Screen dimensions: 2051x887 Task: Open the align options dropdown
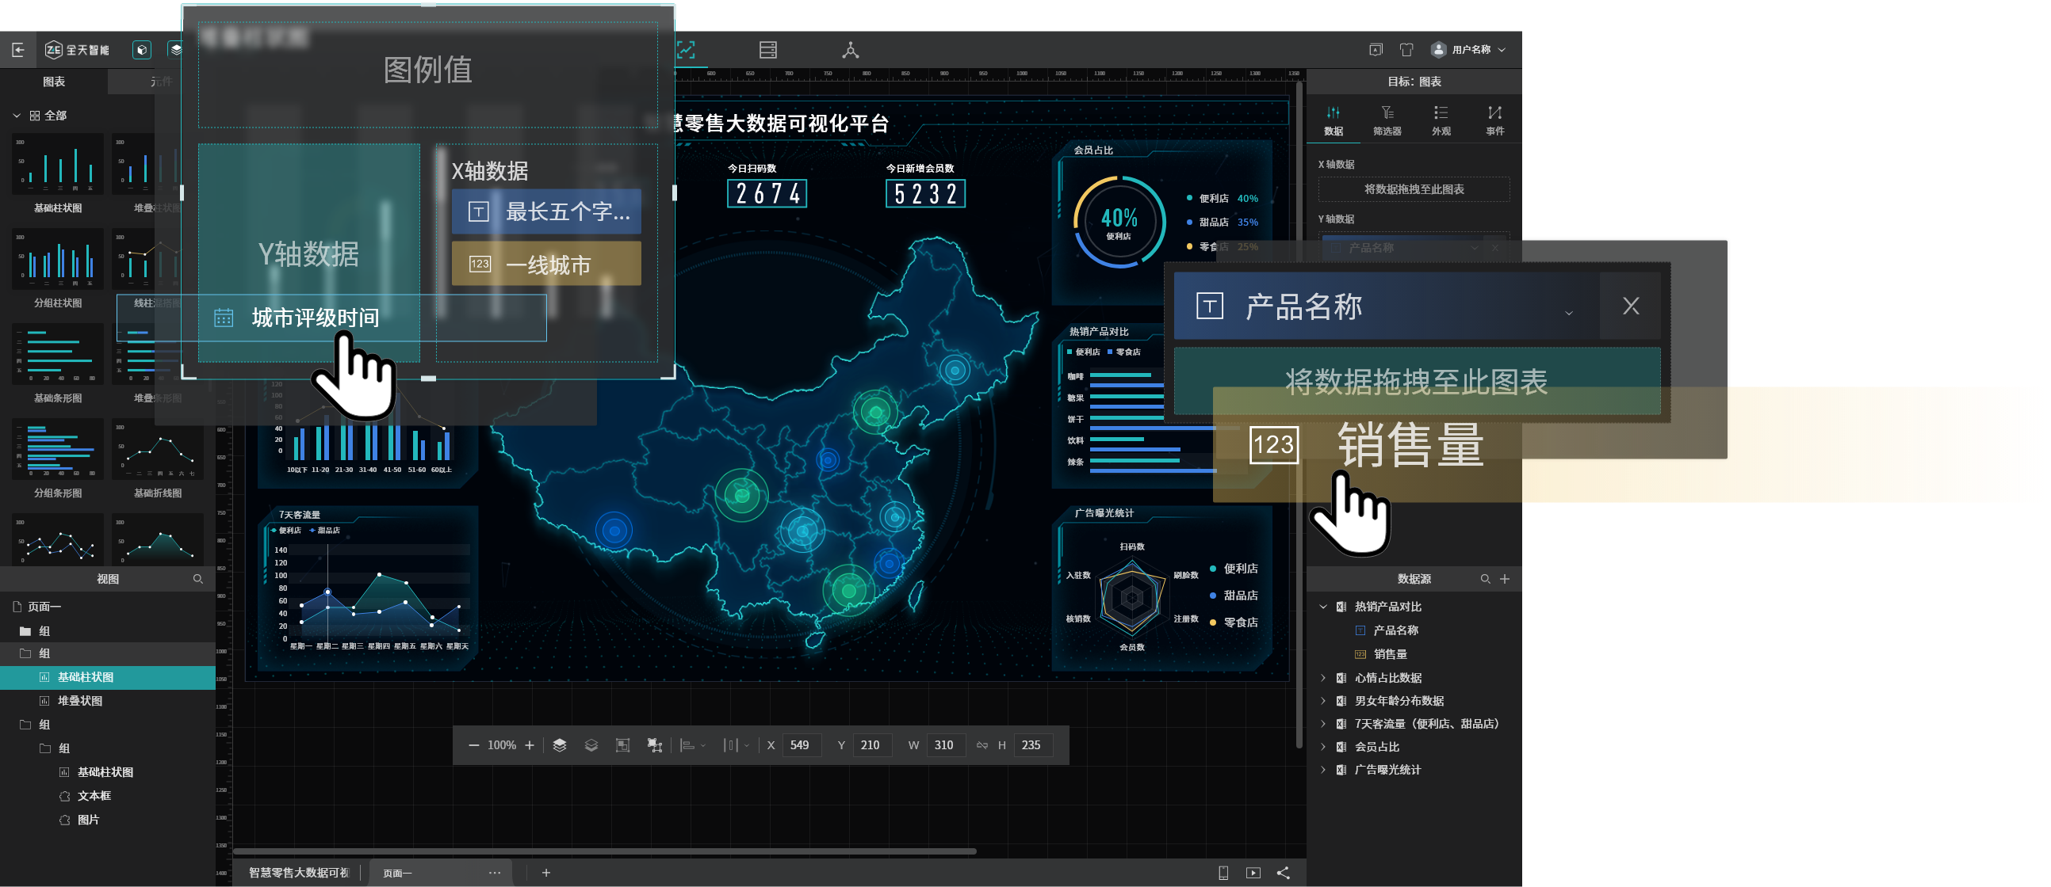point(693,745)
